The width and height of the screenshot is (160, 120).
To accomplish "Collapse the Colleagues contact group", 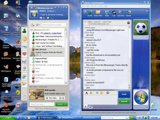I will pyautogui.click(x=31, y=30).
